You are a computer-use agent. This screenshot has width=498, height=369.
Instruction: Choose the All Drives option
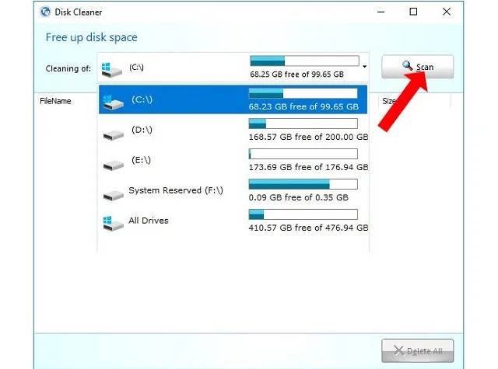[x=233, y=221]
